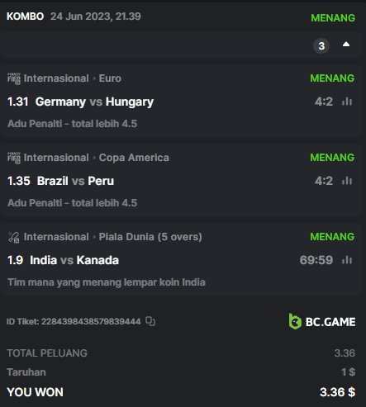The height and width of the screenshot is (407, 366).
Task: Open Piala Dunia (5 overs) league link
Action: coord(150,237)
